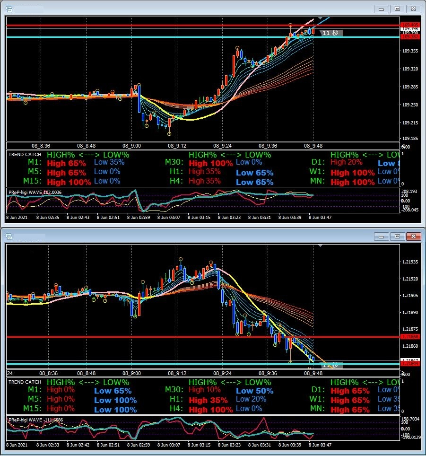This screenshot has width=426, height=456.
Task: Click the 109.320 price axis value
Action: coord(410,69)
